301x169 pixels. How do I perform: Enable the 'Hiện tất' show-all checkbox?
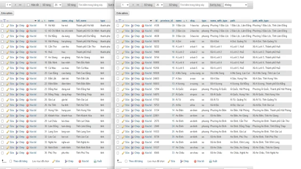[28, 5]
